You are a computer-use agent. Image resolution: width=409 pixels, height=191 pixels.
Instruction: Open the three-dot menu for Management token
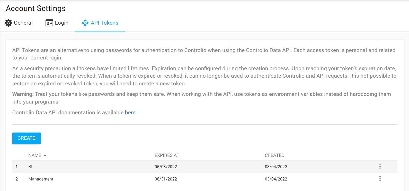click(380, 179)
